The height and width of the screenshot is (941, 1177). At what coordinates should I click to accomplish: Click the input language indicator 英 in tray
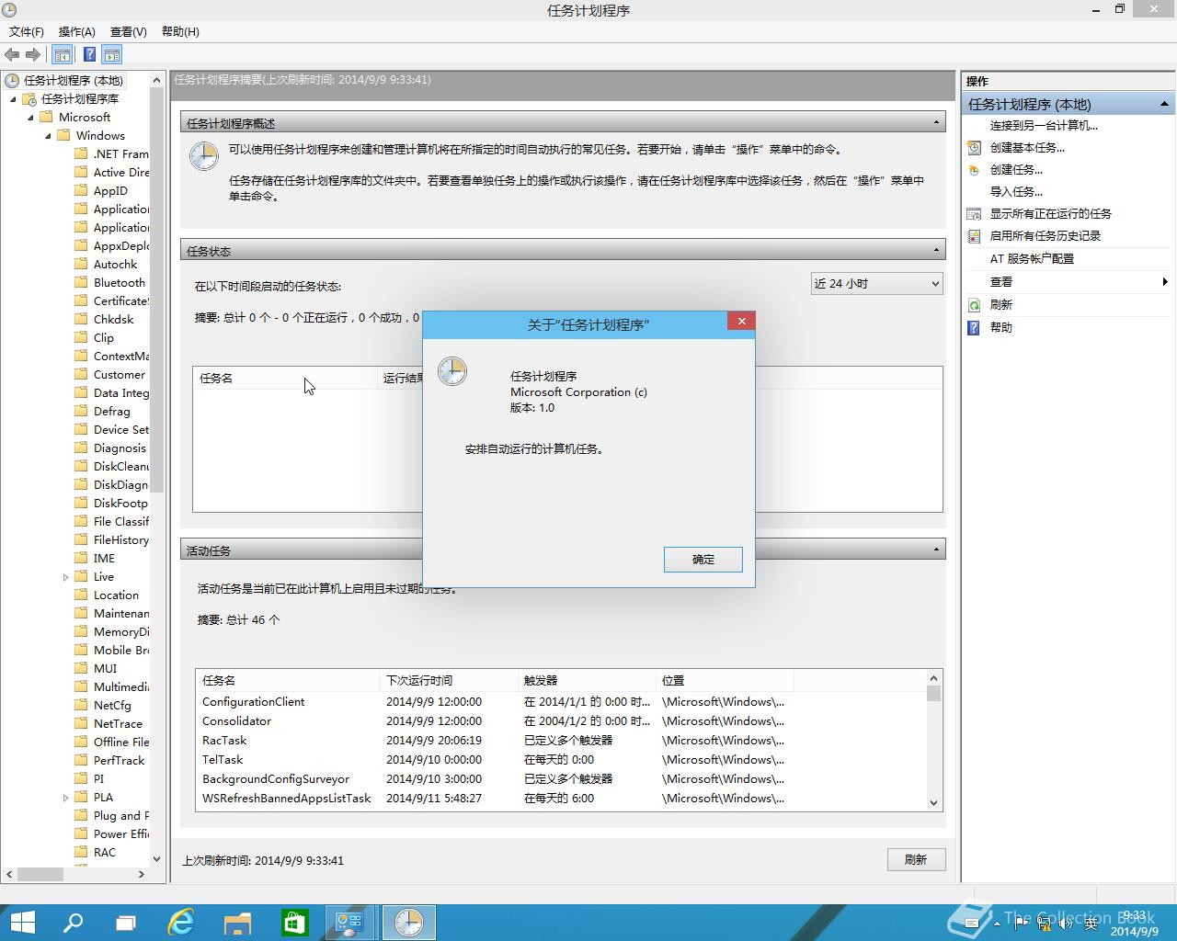[1091, 924]
